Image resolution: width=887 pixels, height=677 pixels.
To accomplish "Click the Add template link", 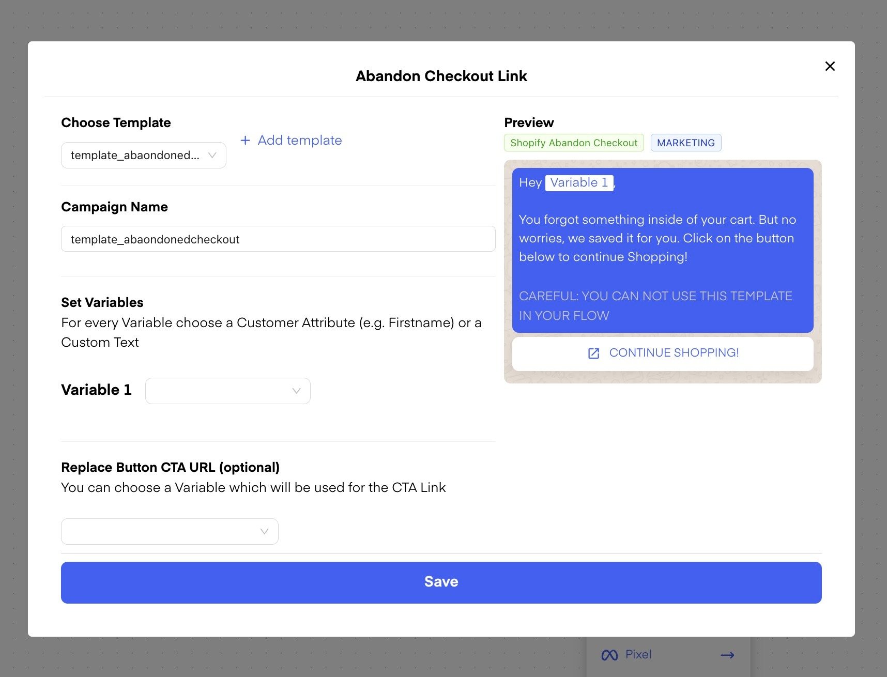I will 299,141.
